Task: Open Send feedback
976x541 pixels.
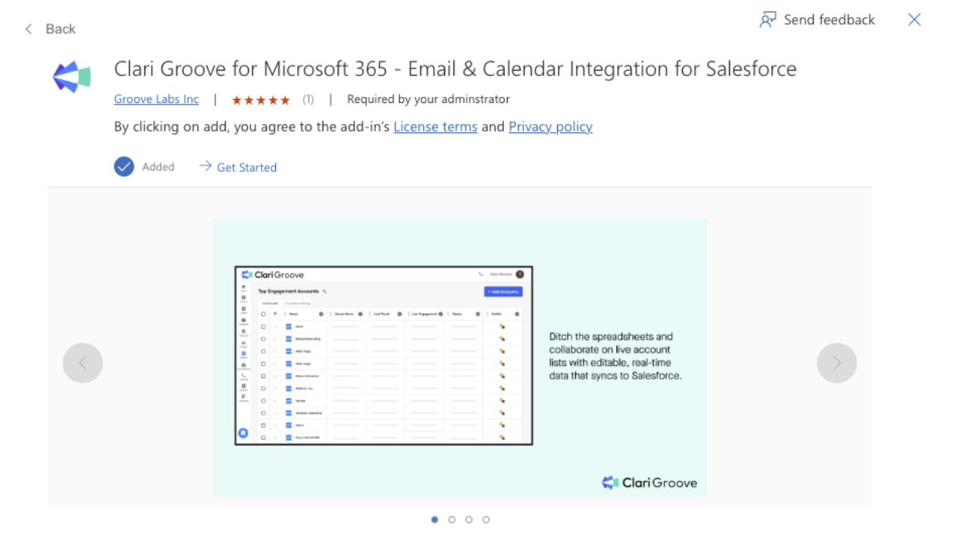Action: [x=817, y=20]
